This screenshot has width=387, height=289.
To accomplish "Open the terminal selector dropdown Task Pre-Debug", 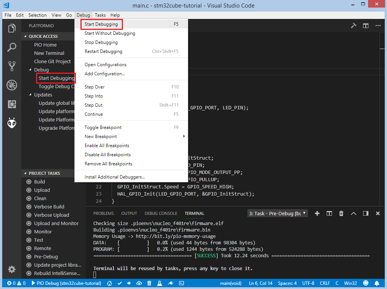I will tap(277, 213).
